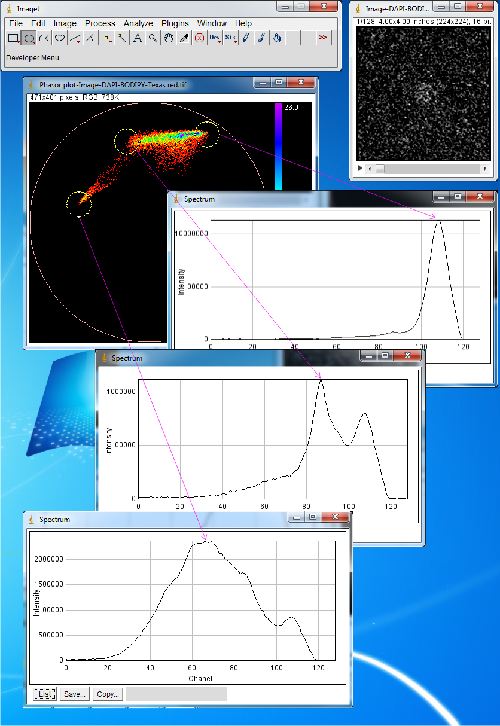Click the stack slice slider thumb
Image resolution: width=500 pixels, height=726 pixels.
point(380,169)
